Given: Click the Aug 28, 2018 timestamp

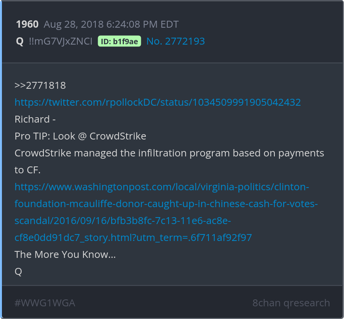Looking at the screenshot, I should click(x=73, y=25).
